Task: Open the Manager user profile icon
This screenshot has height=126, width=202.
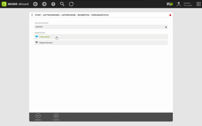Action: (x=179, y=4)
